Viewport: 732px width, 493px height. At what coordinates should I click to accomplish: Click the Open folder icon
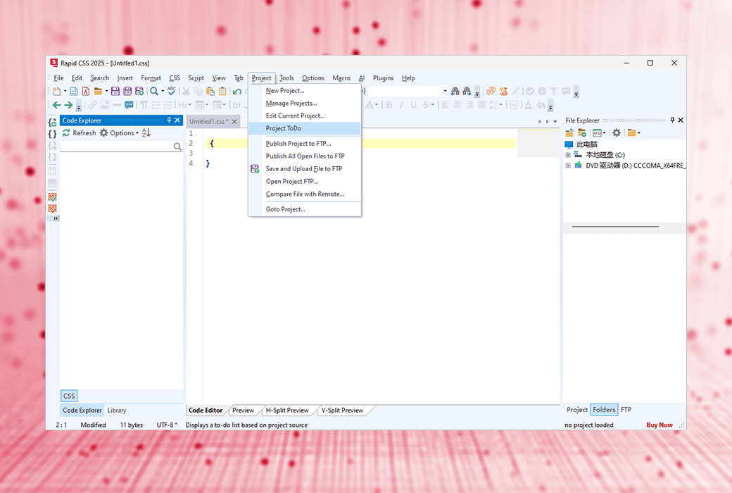coord(98,91)
